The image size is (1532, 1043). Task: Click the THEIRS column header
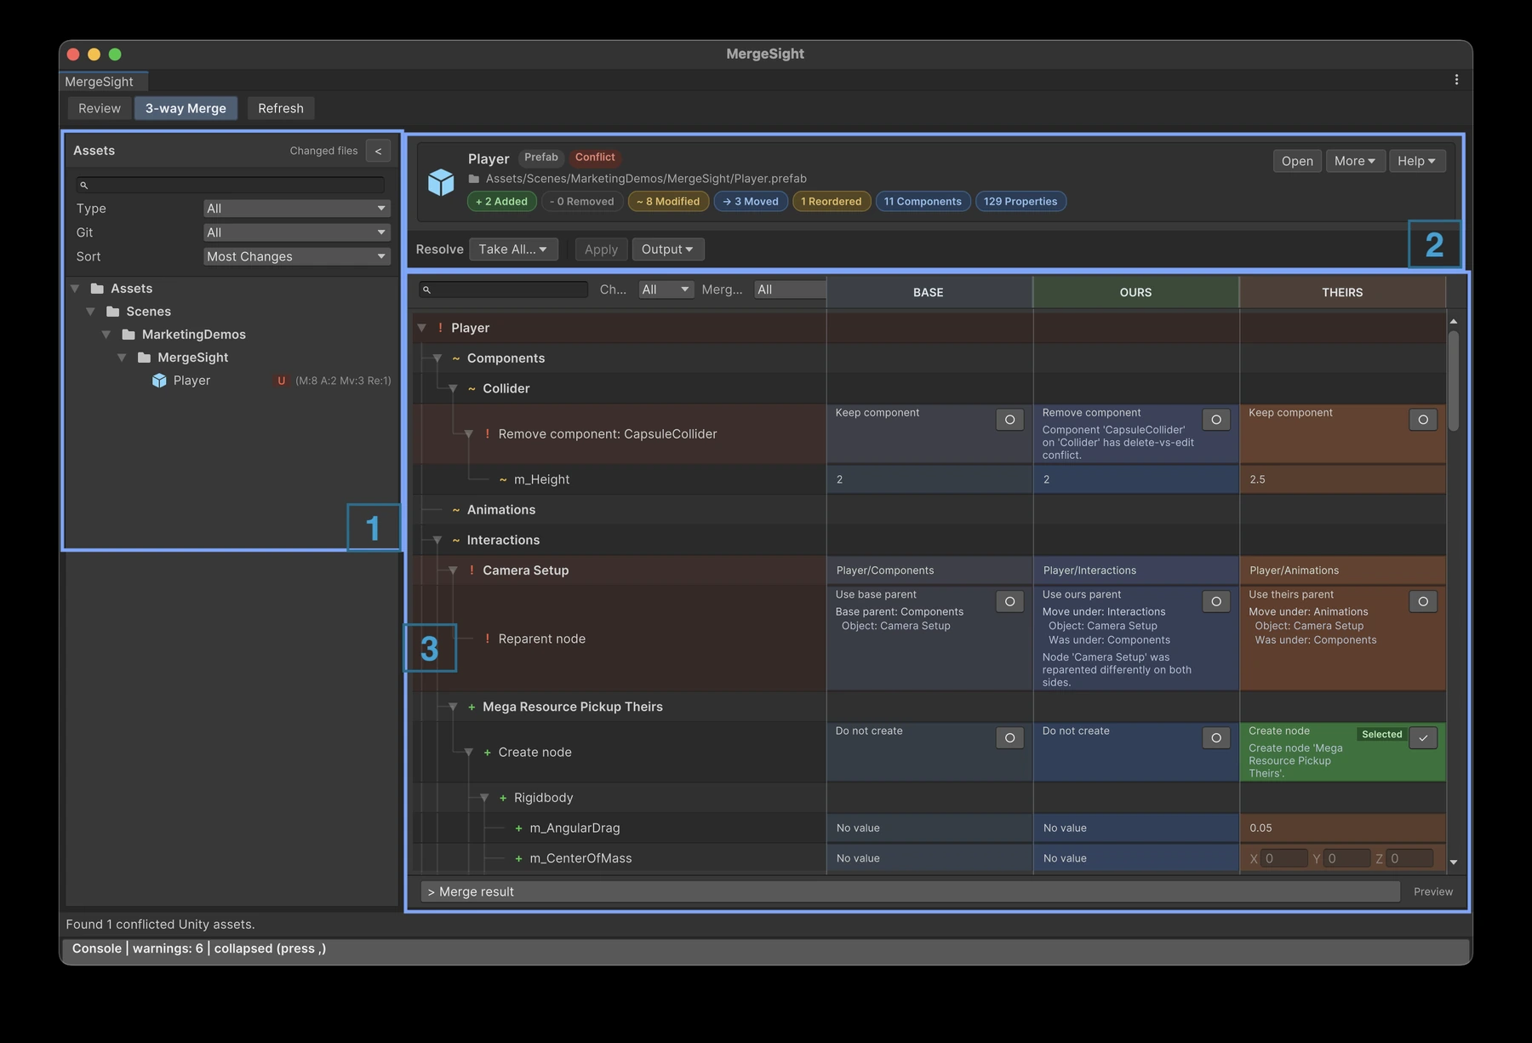(1342, 292)
